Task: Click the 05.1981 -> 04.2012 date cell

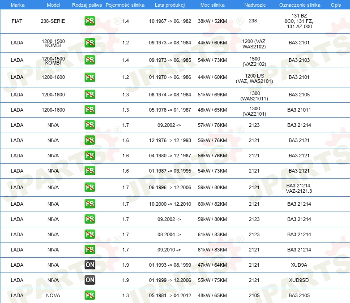Action: (170, 295)
